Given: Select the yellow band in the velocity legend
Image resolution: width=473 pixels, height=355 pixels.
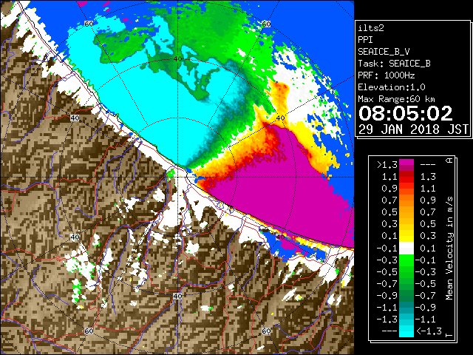Looking at the screenshot, I should 406,236.
